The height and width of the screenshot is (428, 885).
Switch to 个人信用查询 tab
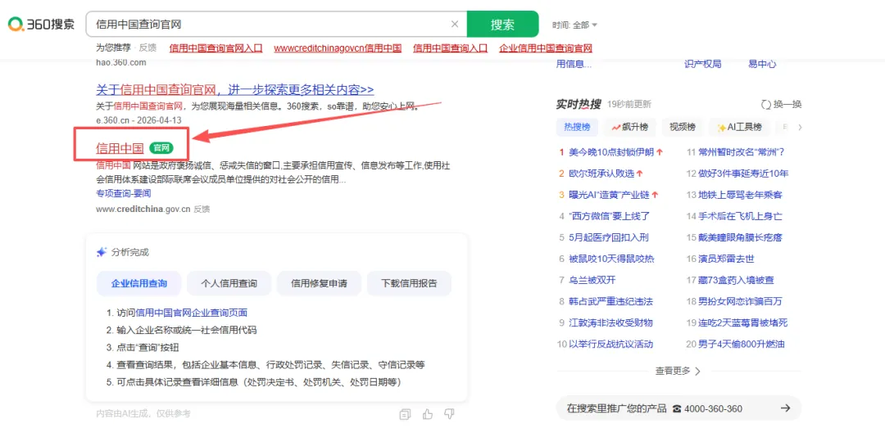[229, 284]
